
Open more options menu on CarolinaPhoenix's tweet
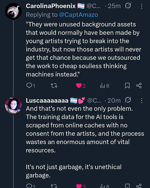[x=142, y=6]
